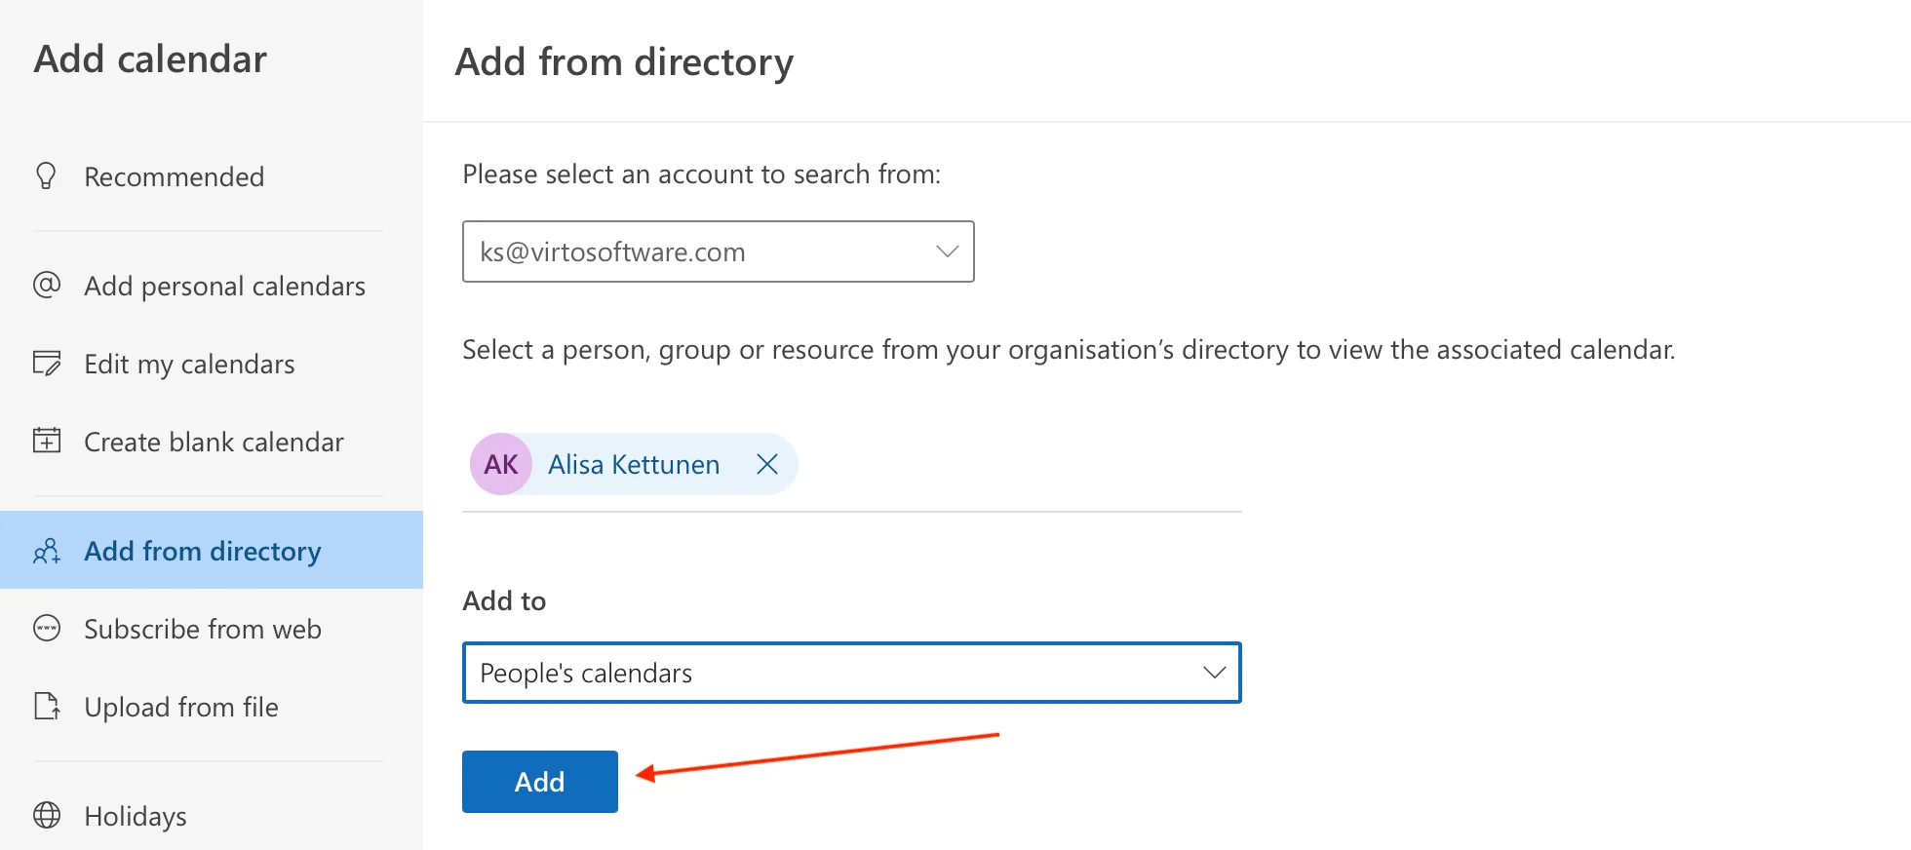Click the Create blank calendar plus icon
Image resolution: width=1911 pixels, height=850 pixels.
point(47,441)
